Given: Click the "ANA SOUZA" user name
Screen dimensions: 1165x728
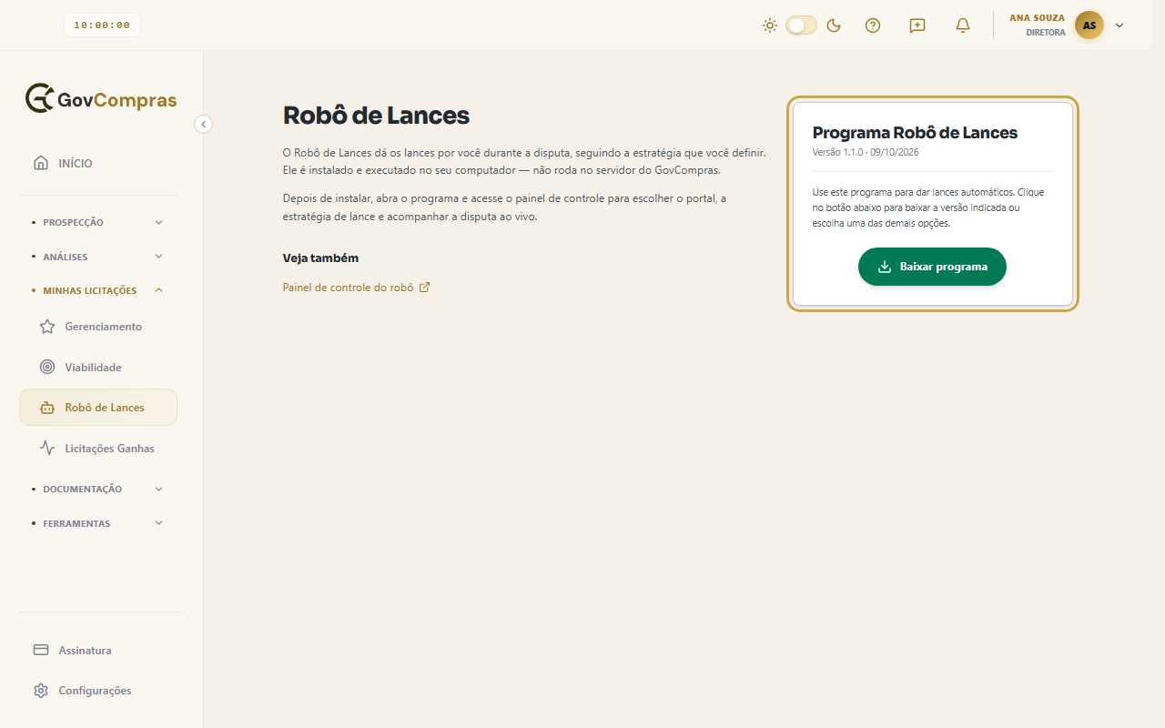Looking at the screenshot, I should 1037,18.
